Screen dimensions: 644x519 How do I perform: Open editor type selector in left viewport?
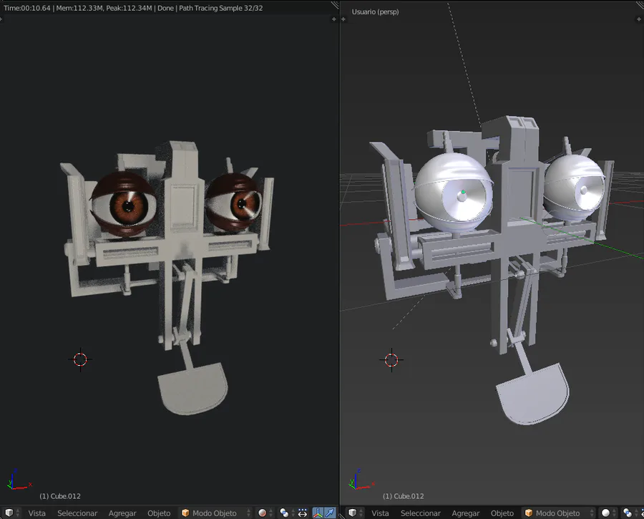(12, 513)
